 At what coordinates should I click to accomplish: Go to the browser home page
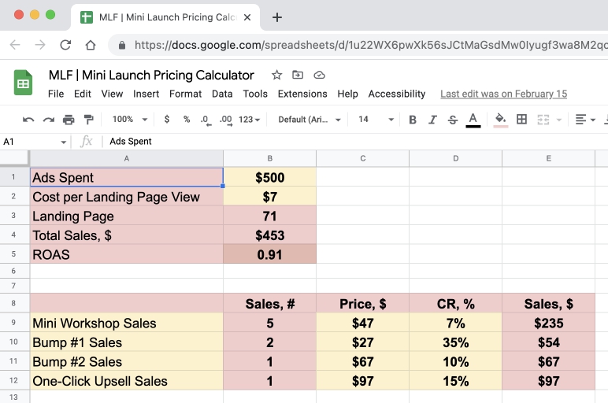(x=91, y=45)
